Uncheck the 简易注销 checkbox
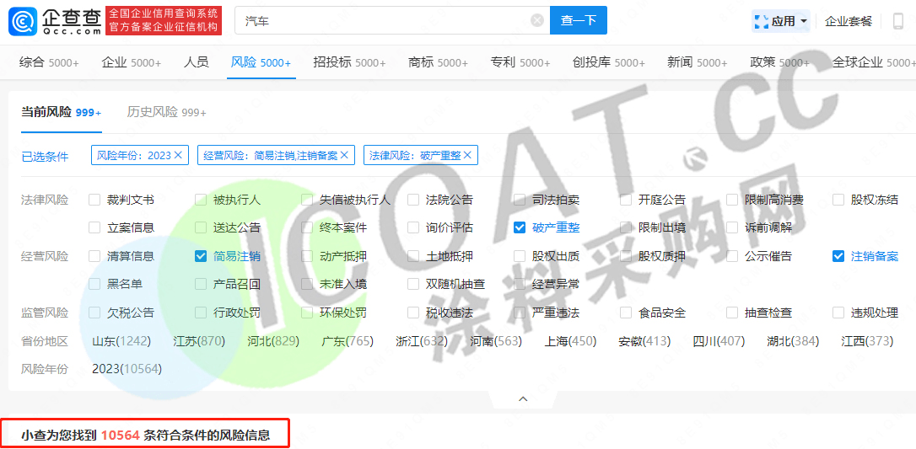The width and height of the screenshot is (916, 449). (201, 256)
